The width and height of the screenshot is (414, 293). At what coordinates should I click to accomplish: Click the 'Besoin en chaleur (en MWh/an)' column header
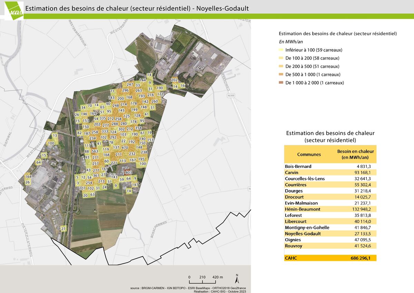click(355, 154)
